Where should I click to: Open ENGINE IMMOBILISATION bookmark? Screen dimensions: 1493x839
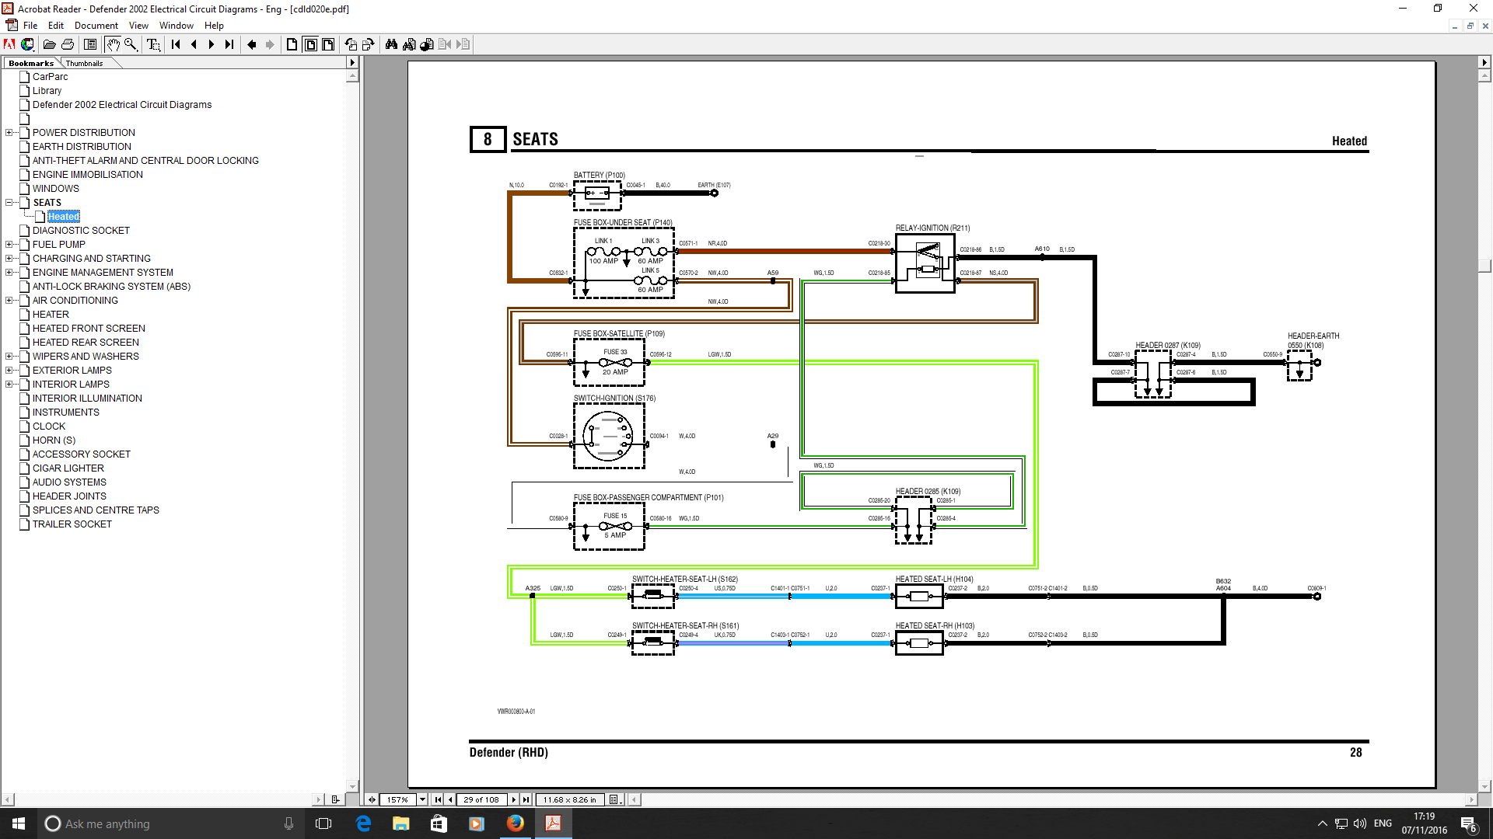pyautogui.click(x=88, y=175)
